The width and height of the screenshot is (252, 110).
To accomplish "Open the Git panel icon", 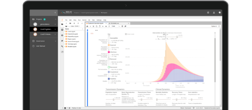I will click(62, 35).
